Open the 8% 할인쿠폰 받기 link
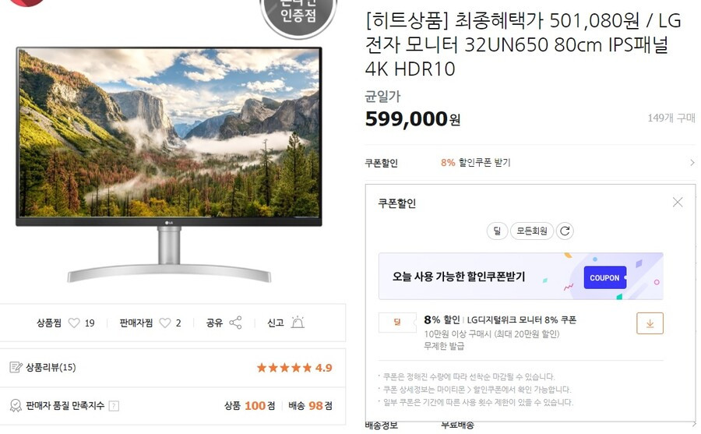701x434 pixels. (x=476, y=162)
